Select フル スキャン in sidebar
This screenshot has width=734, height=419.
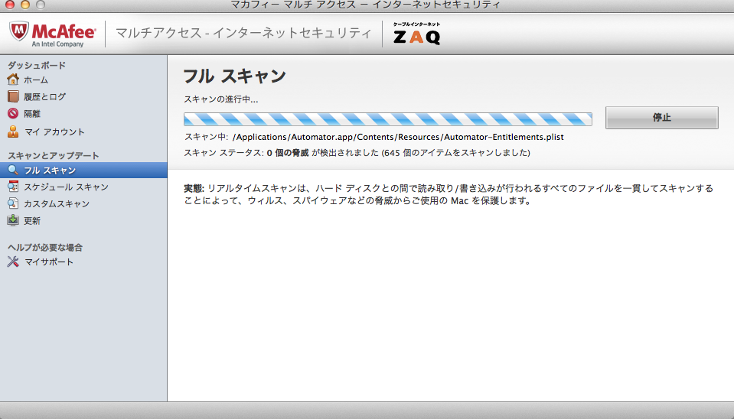(x=83, y=170)
